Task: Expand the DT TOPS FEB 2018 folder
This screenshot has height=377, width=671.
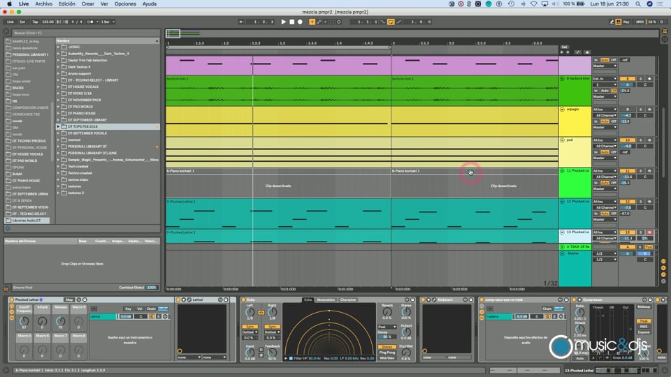Action: pyautogui.click(x=58, y=126)
